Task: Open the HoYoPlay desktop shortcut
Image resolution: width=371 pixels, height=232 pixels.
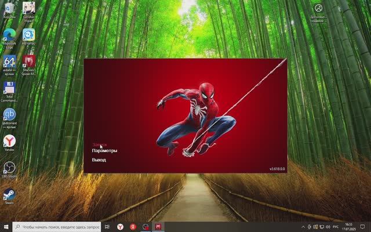Action: tap(29, 37)
